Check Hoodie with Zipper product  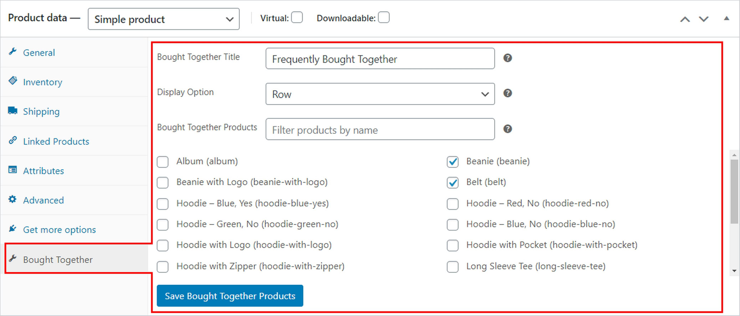[163, 267]
